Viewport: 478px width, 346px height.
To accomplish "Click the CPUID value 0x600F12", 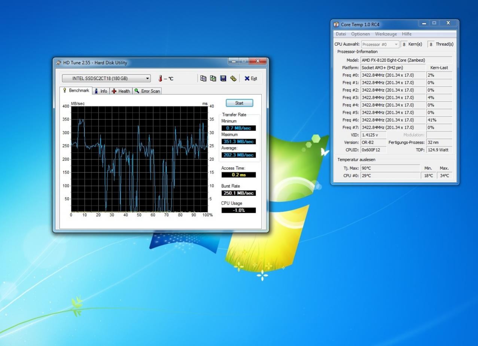I will point(374,150).
